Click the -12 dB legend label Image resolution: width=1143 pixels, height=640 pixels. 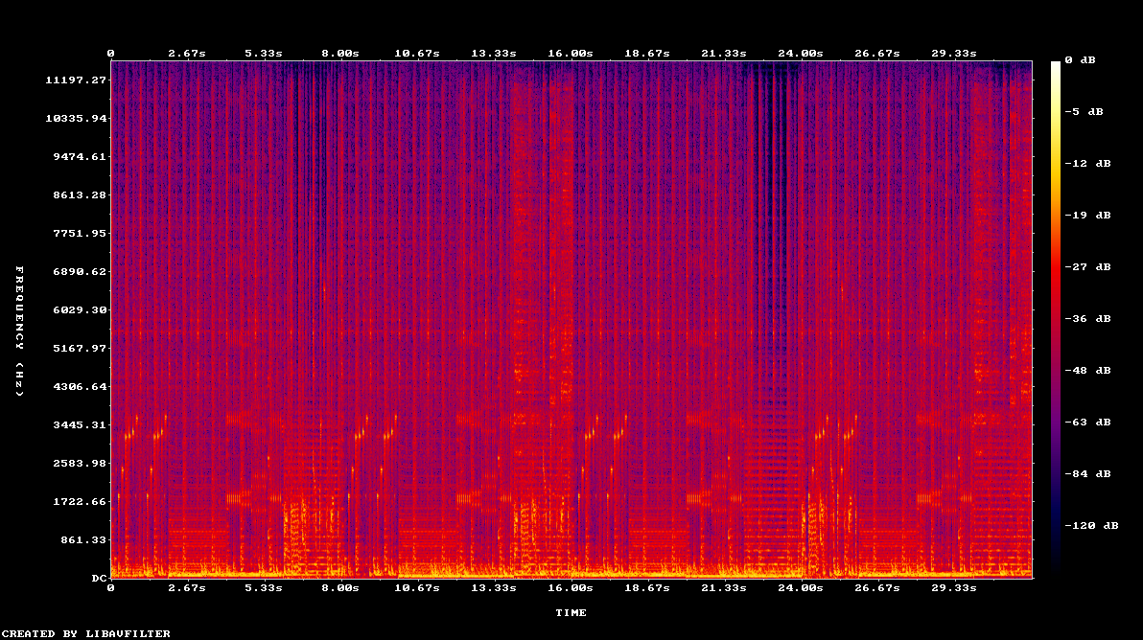[1087, 164]
